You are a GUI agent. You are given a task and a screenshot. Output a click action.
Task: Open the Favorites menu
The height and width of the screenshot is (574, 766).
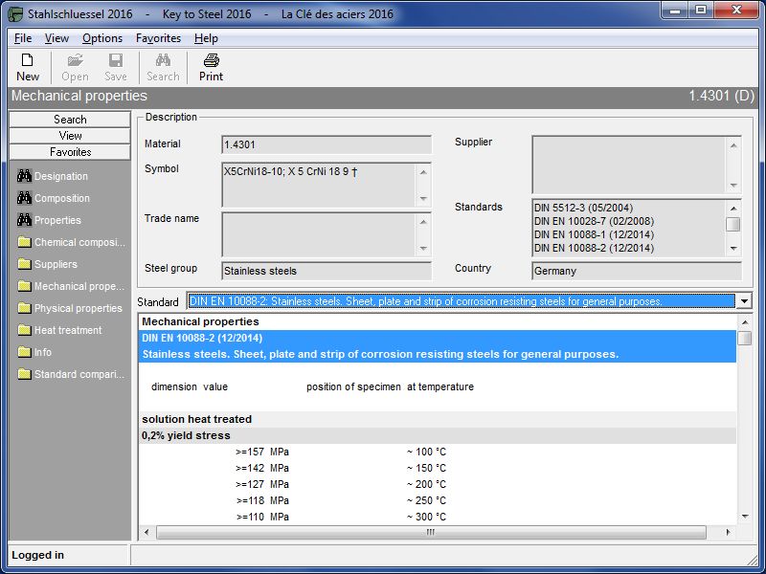tap(158, 38)
